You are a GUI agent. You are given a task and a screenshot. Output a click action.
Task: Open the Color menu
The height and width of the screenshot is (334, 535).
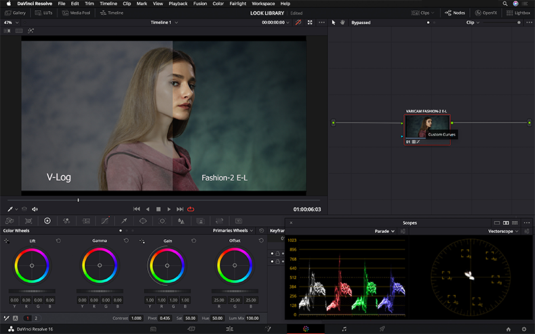218,3
